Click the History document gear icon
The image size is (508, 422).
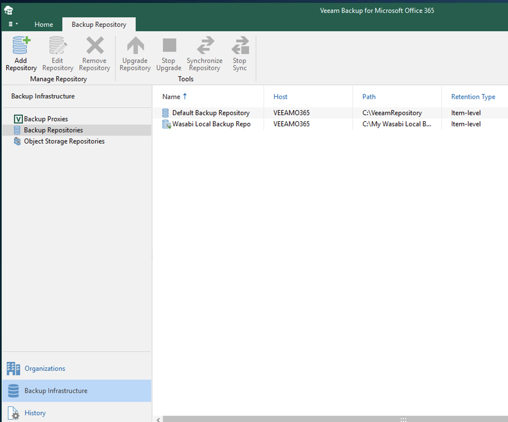point(13,413)
